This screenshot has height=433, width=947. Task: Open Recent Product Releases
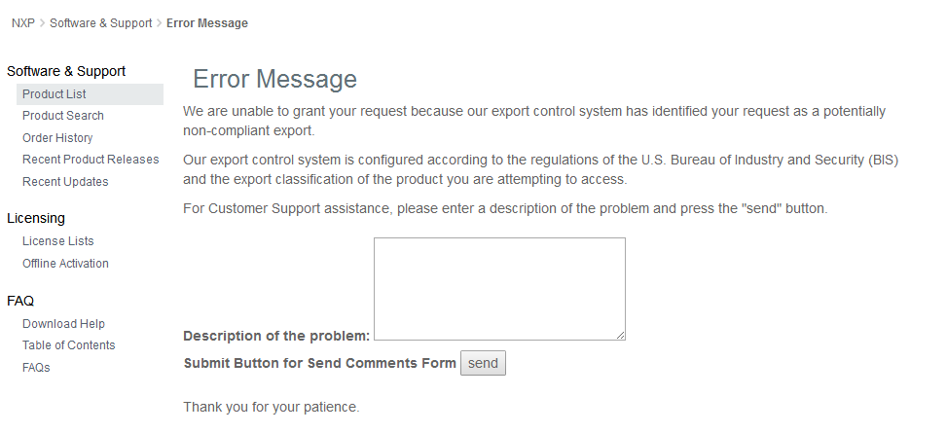91,160
